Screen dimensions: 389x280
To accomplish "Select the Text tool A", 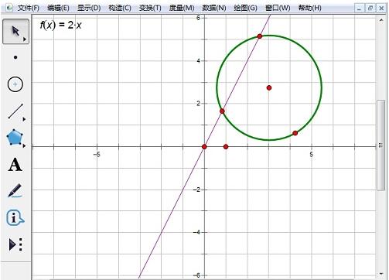I will 15,165.
